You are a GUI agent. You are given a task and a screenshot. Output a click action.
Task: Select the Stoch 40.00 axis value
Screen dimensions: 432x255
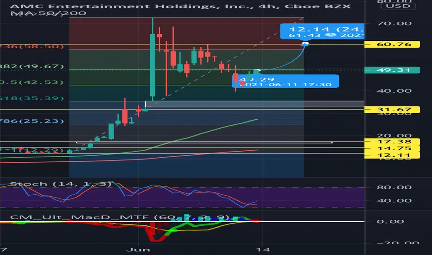point(394,200)
